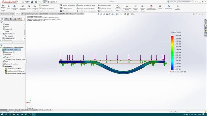Select Deformaciones unitarias1 result plot
The image size is (207, 116).
(x=15, y=73)
